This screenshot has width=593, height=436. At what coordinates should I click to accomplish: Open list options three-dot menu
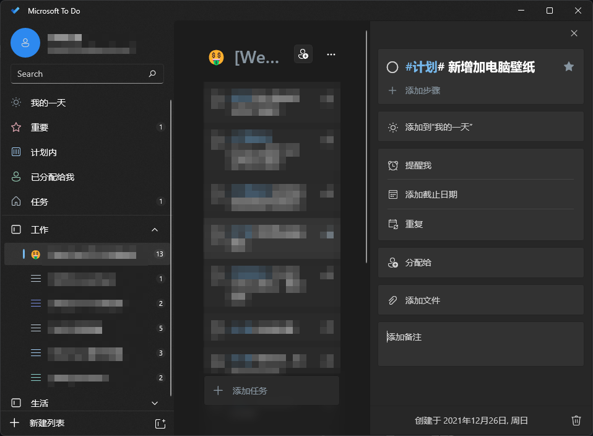(331, 54)
